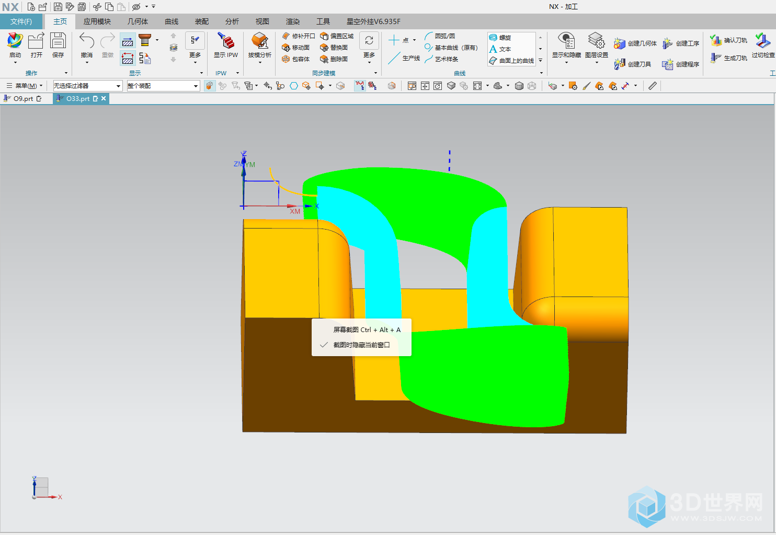Switch to the 分析 ribbon tab
Image resolution: width=776 pixels, height=535 pixels.
232,21
